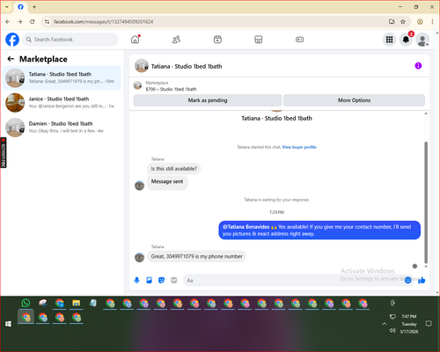Click the Facebook logo
Screen dimensions: 440x352
(x=12, y=40)
